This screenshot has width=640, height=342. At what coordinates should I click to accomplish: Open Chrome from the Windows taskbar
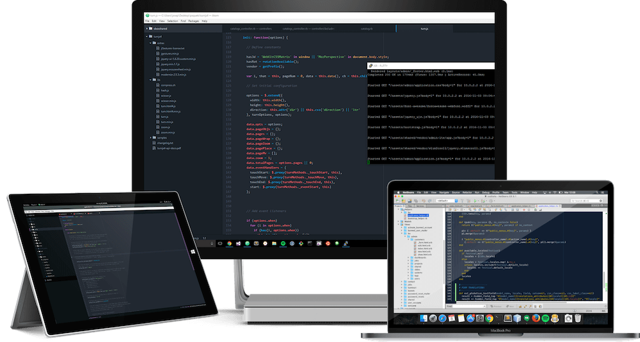click(229, 244)
